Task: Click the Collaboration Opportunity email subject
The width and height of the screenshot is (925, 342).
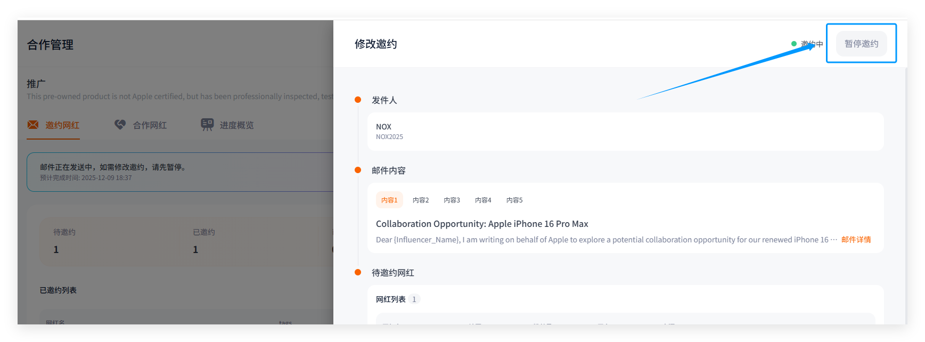Action: click(482, 224)
